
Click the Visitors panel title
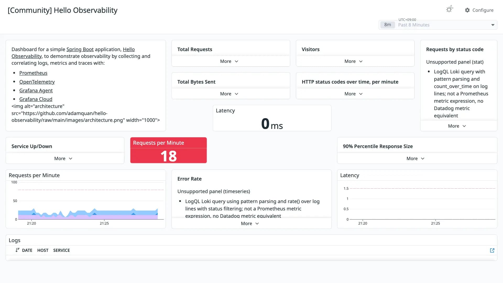click(x=310, y=49)
